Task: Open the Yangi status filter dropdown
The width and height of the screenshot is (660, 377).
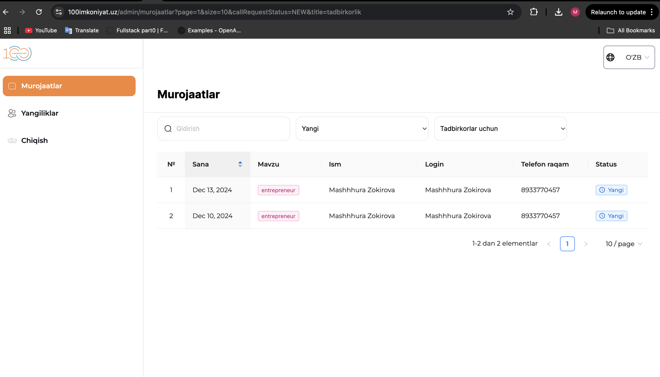Action: (362, 129)
